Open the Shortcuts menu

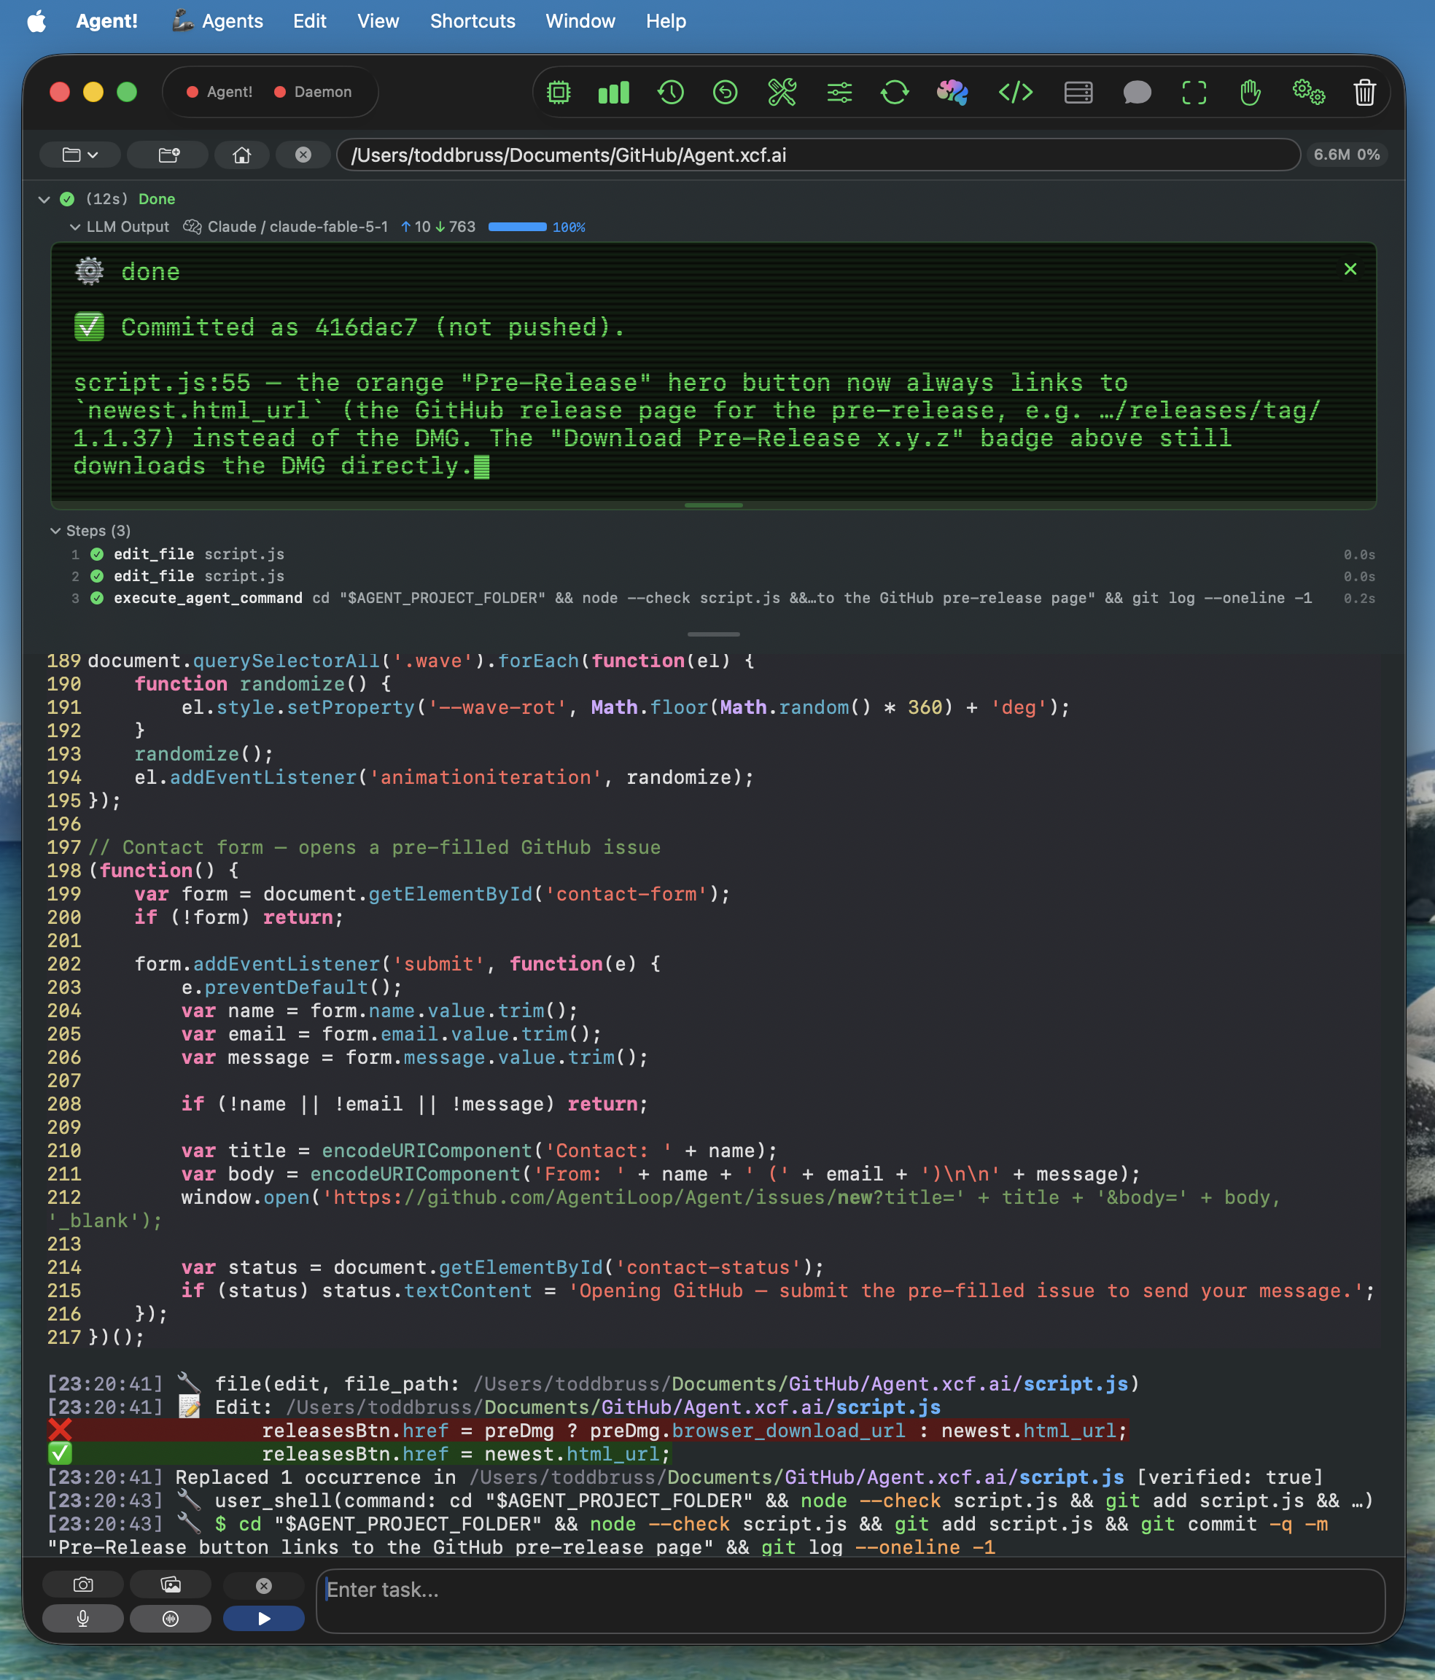click(x=472, y=21)
